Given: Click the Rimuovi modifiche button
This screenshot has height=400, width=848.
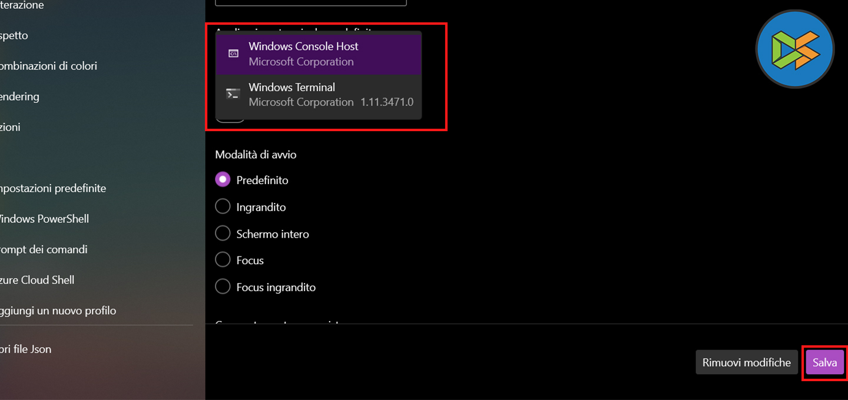Looking at the screenshot, I should click(746, 362).
